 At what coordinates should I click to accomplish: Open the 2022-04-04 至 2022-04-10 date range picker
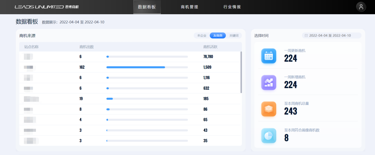[331, 36]
